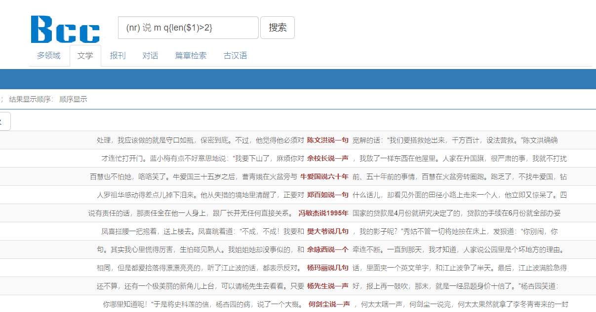
Task: Click the partially visible button at left edge
Action: [x=4, y=121]
